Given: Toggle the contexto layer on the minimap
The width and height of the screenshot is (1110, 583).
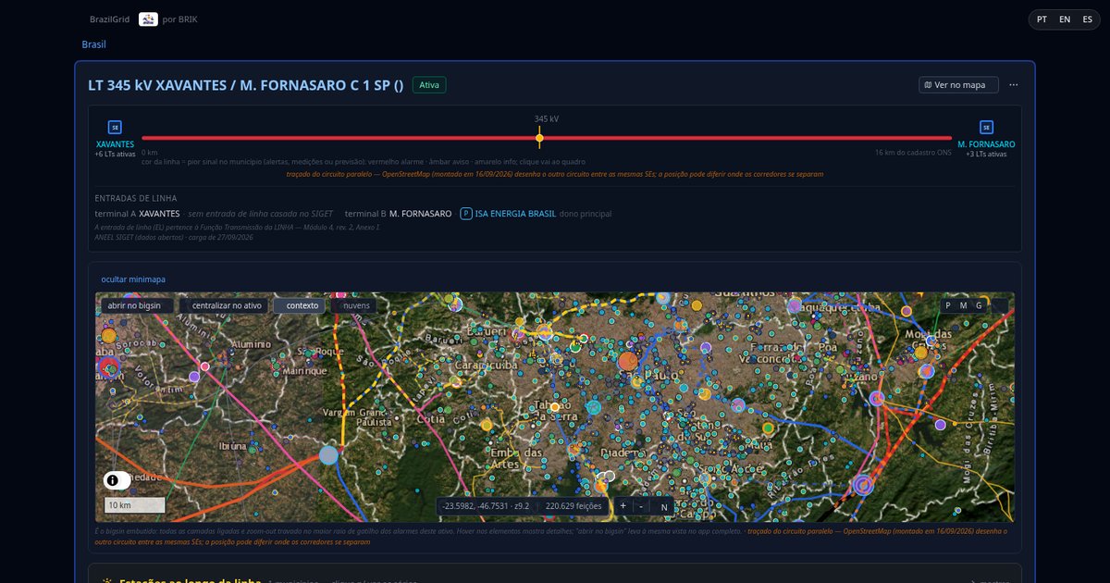Looking at the screenshot, I should pyautogui.click(x=300, y=305).
